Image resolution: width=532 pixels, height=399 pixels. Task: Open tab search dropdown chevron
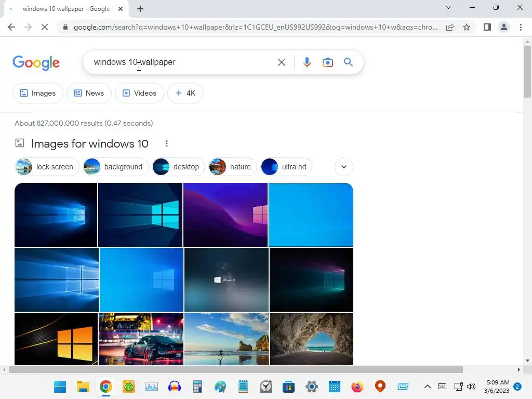(x=448, y=7)
